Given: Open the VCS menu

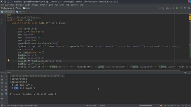Looking at the screenshot, I should click(68, 5).
